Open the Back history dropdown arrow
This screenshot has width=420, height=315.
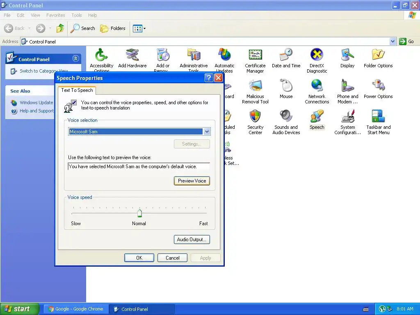pyautogui.click(x=29, y=28)
